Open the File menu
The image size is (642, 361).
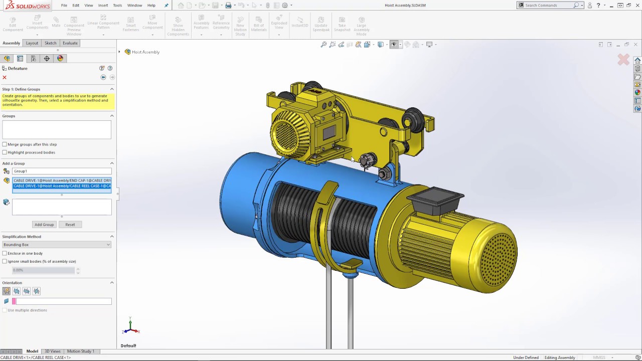pos(64,6)
